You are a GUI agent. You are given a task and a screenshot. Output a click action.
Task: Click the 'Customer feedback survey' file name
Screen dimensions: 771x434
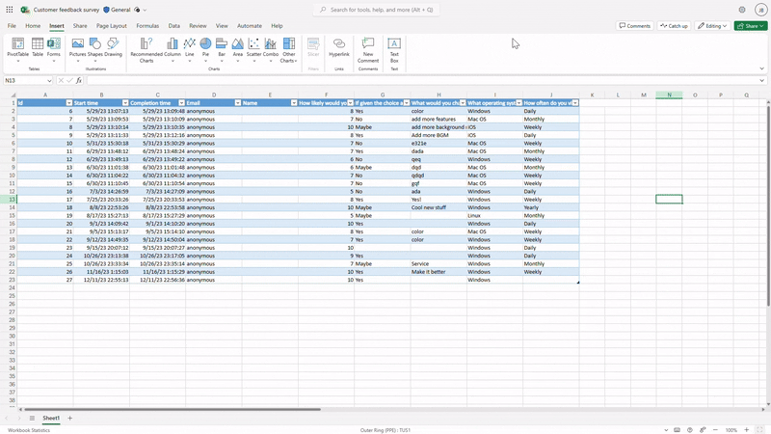tap(66, 10)
